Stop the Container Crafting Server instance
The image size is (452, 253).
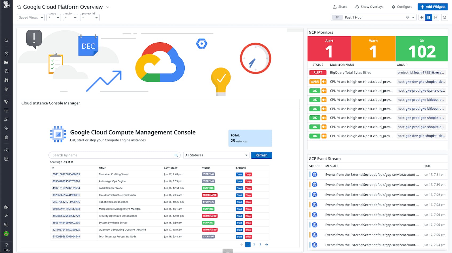click(x=248, y=174)
